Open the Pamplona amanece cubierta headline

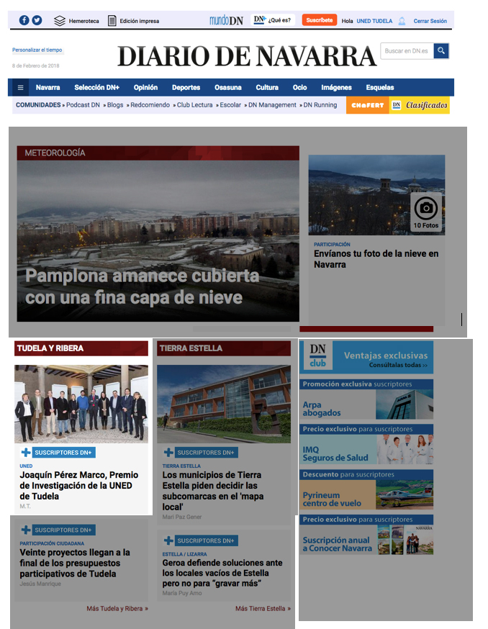(x=142, y=287)
